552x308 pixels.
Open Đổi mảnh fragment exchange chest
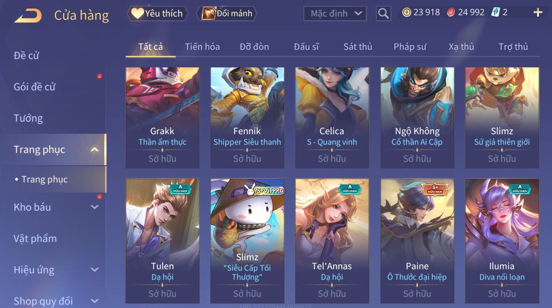pos(226,14)
